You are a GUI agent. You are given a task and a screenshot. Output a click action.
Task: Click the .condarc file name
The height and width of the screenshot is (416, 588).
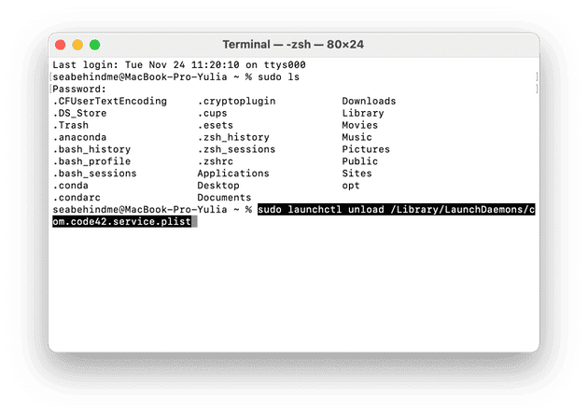pyautogui.click(x=77, y=198)
